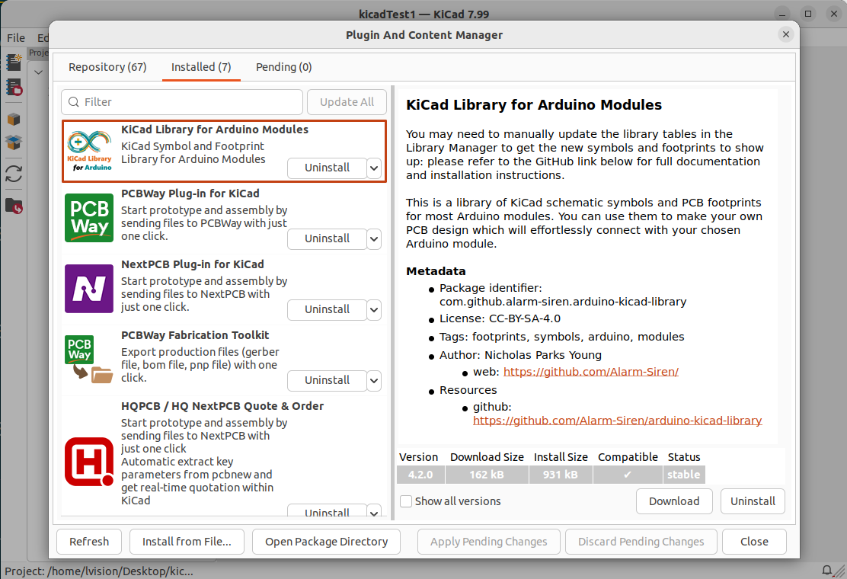This screenshot has height=579, width=847.
Task: Select the Installed (7) tab
Action: 201,67
